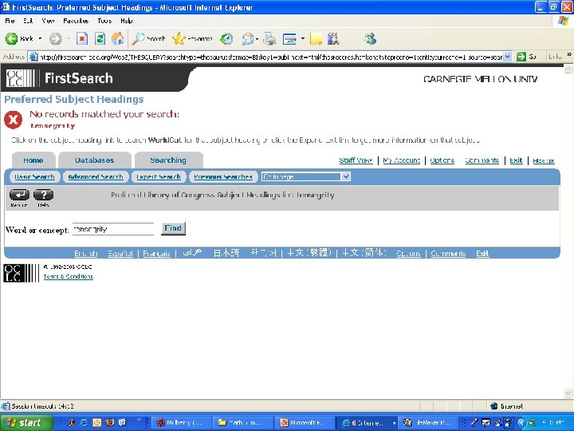This screenshot has width=574, height=431.
Task: Expand the Edit icon dropdown arrow
Action: [302, 38]
